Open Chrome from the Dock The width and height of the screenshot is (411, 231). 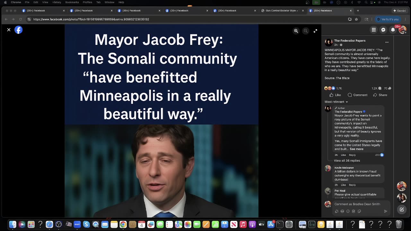123,225
